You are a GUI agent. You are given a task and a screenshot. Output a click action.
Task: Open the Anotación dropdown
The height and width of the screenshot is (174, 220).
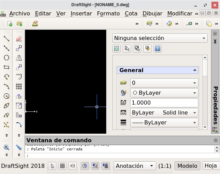tap(135, 166)
